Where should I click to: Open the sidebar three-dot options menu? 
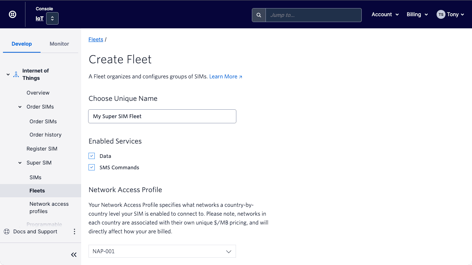tap(74, 232)
